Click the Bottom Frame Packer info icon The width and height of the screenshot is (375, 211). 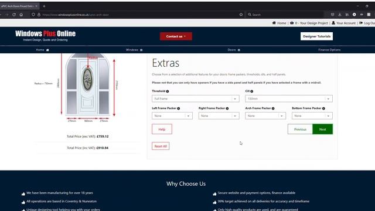click(x=323, y=108)
